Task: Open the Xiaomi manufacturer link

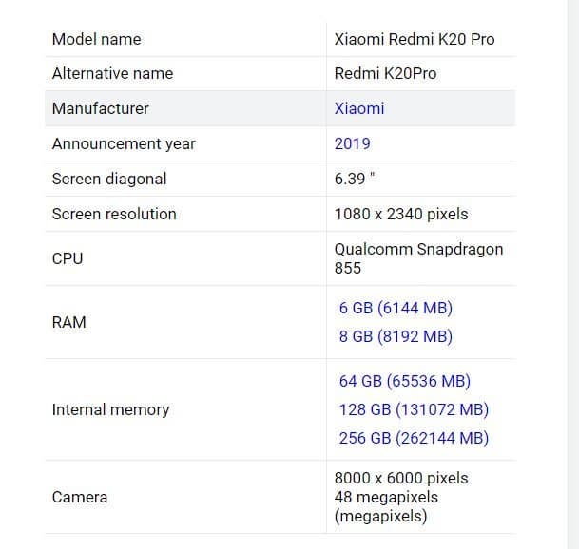Action: [359, 108]
